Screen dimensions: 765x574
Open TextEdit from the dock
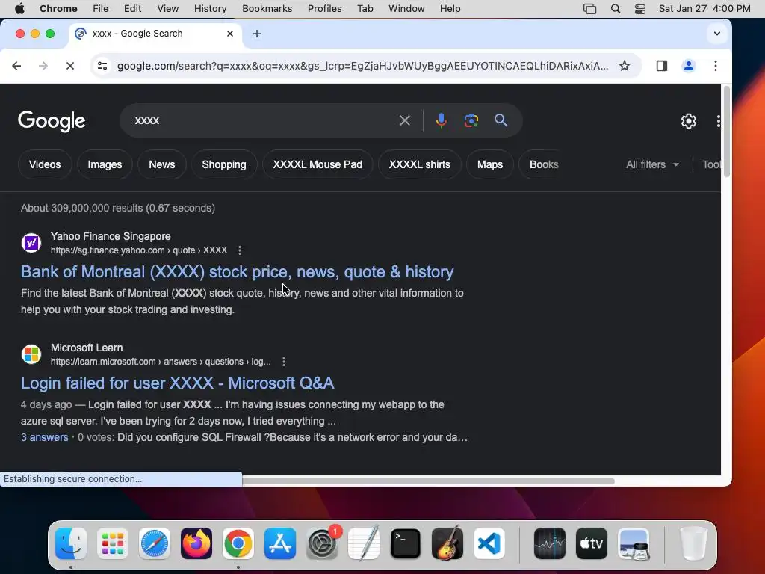(364, 543)
